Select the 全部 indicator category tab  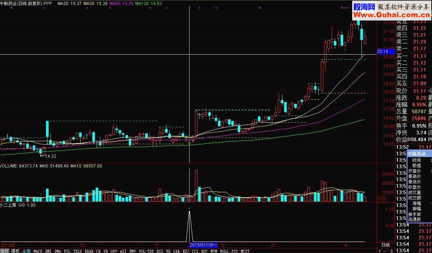coord(27,251)
